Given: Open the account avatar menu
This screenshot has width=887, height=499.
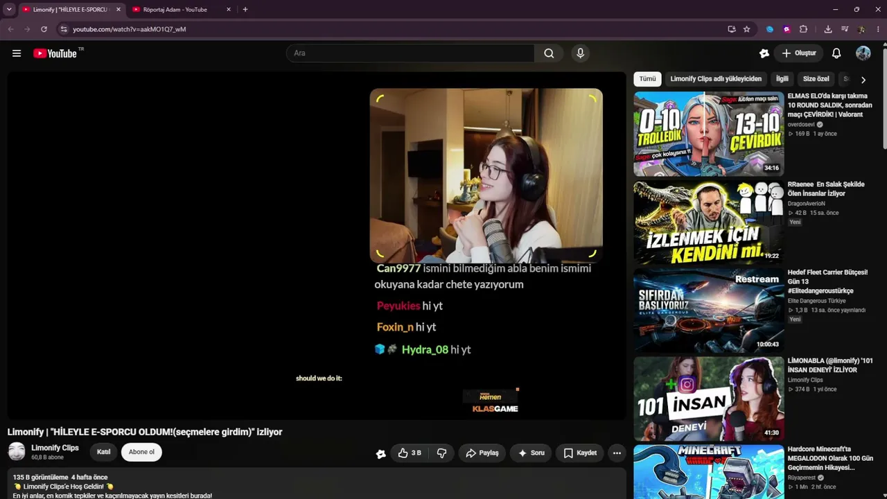Looking at the screenshot, I should [863, 53].
